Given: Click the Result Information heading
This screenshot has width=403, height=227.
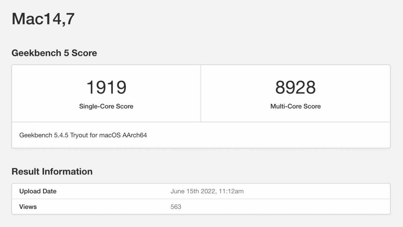Looking at the screenshot, I should [52, 171].
